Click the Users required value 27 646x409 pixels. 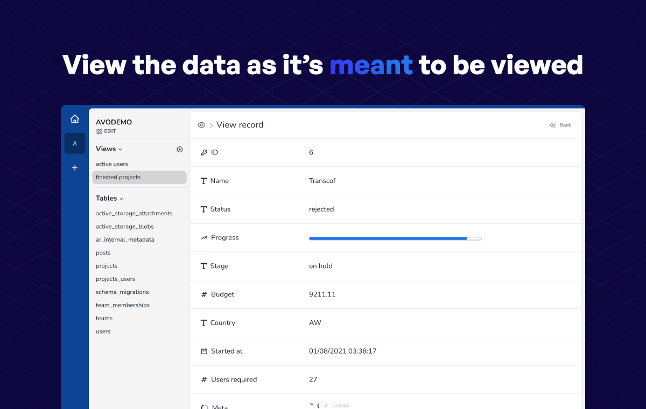[x=313, y=379]
